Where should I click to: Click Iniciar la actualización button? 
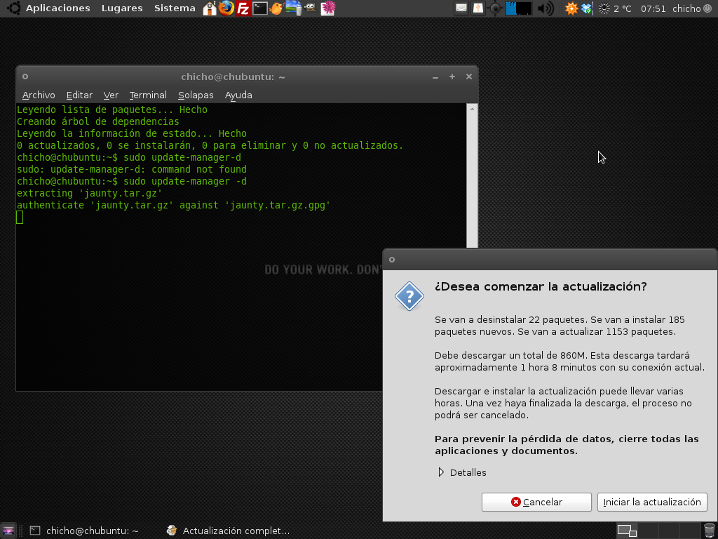[652, 503]
